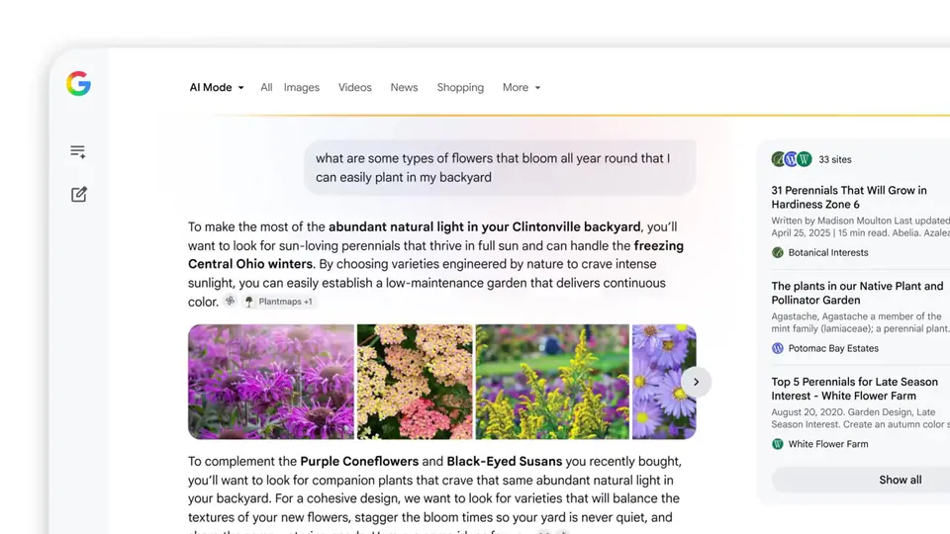Click the link icon beside Plantmaps chip
The width and height of the screenshot is (950, 534).
click(230, 301)
